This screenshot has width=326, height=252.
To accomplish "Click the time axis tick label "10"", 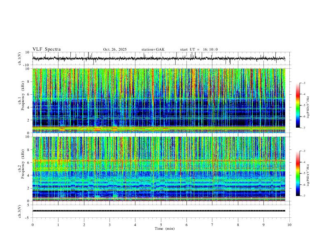I will point(289,225).
